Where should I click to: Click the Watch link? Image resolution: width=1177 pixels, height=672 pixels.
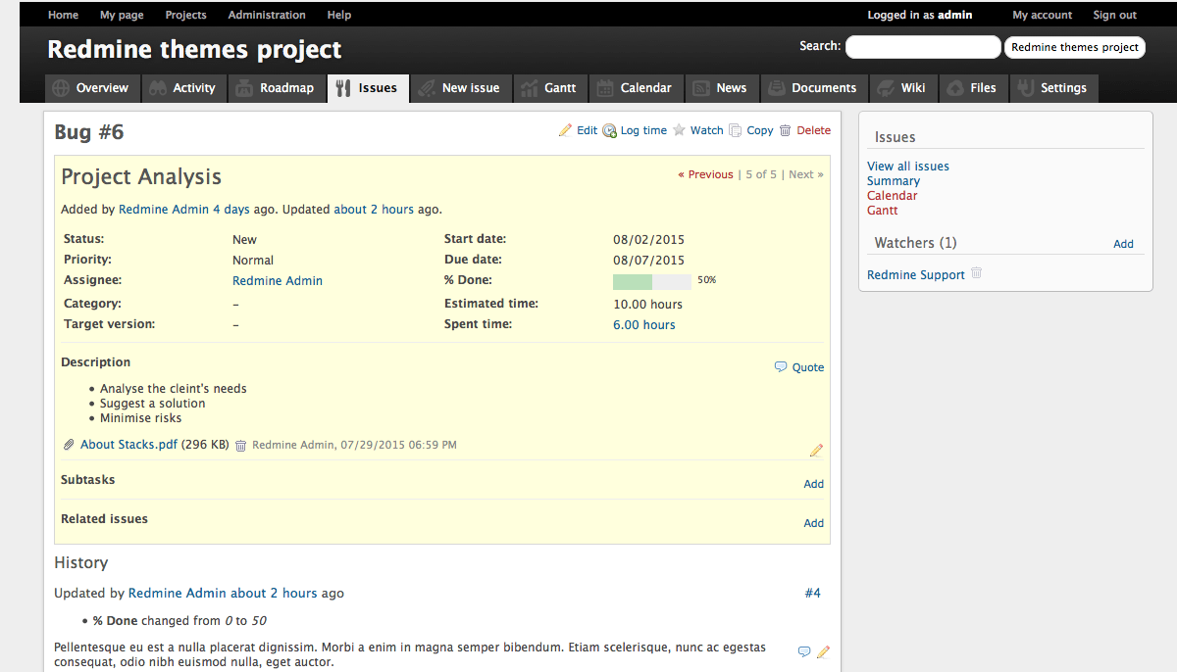706,130
